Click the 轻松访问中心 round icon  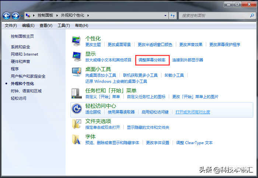pyautogui.click(x=77, y=109)
